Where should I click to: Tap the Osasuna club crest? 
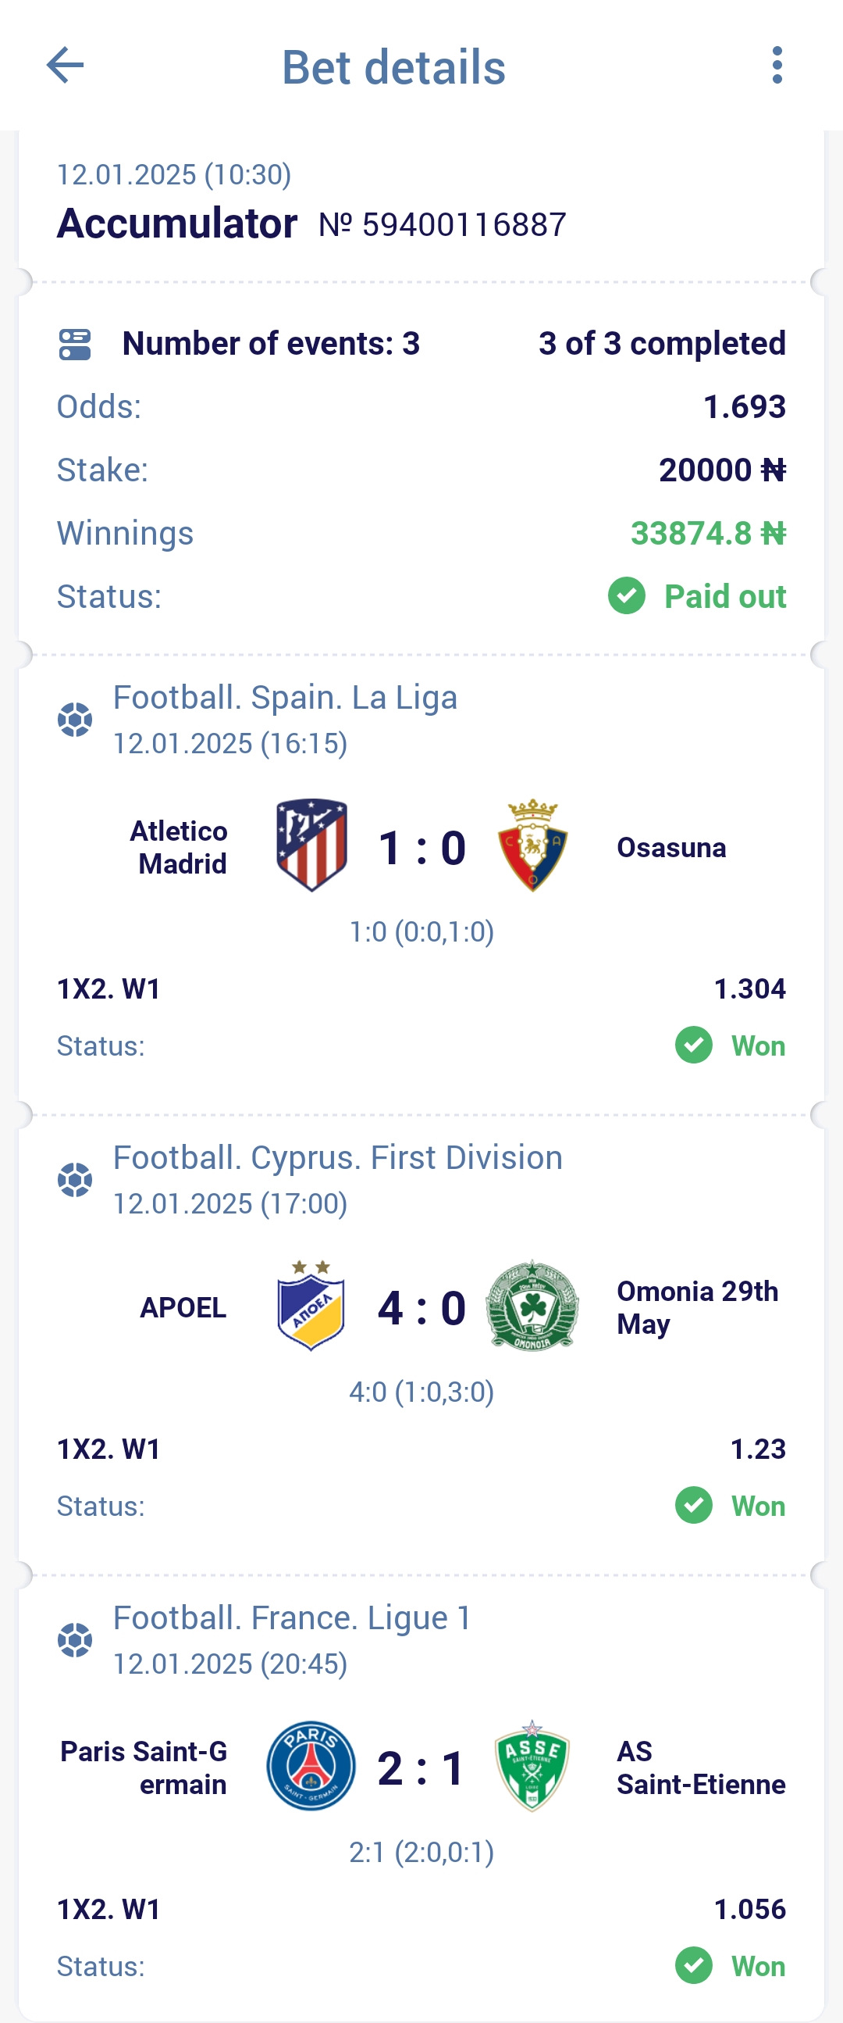pyautogui.click(x=532, y=845)
